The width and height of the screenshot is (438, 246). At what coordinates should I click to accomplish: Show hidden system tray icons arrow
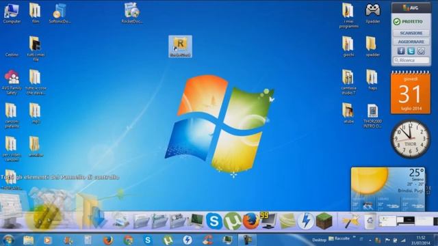pos(370,240)
